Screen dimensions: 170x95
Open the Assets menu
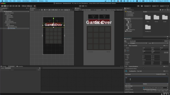pyautogui.click(x=19, y=1)
